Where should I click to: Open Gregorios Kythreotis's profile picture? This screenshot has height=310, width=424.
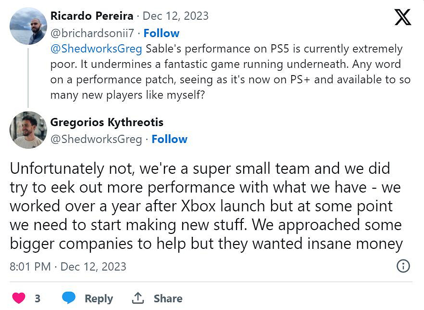(28, 130)
